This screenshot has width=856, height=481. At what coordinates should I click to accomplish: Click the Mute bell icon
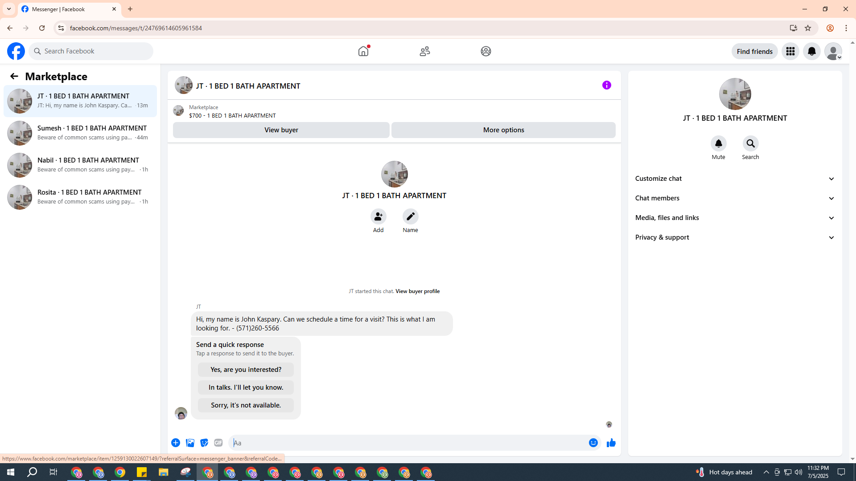(x=718, y=144)
